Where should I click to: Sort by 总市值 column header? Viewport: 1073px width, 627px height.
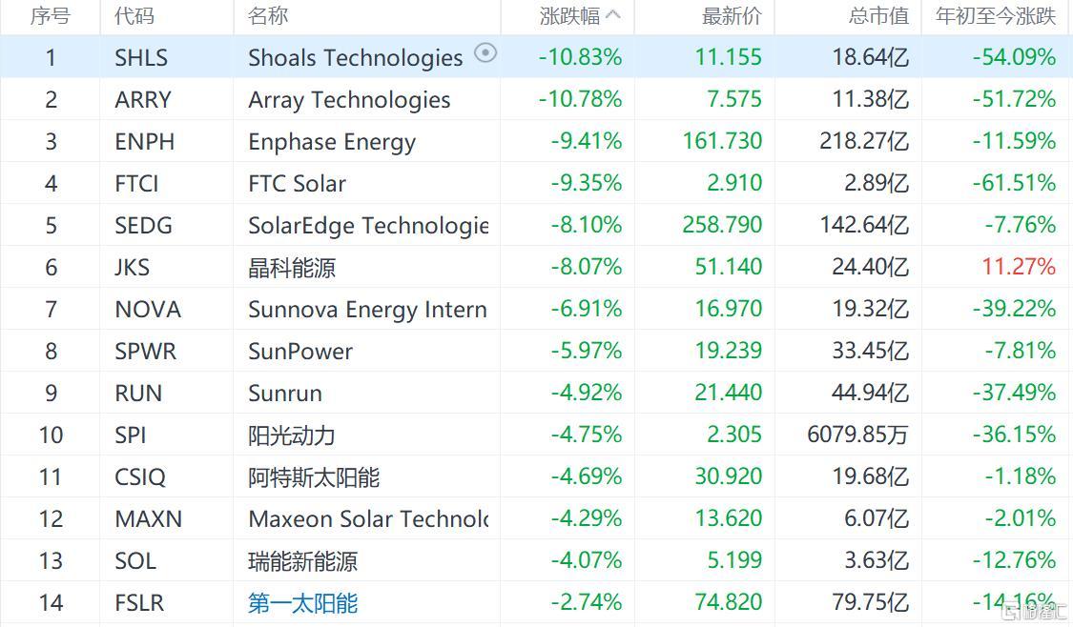click(x=878, y=16)
